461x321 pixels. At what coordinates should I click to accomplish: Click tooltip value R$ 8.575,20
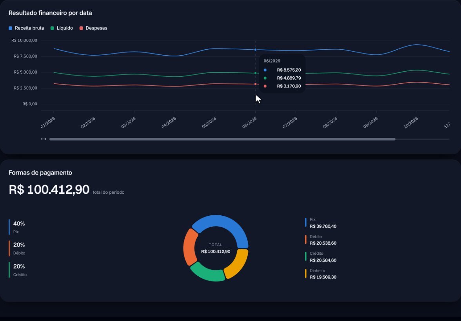point(289,70)
